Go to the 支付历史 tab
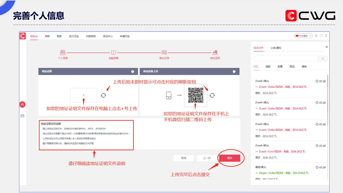Image resolution: width=343 pixels, height=193 pixels. point(74,36)
